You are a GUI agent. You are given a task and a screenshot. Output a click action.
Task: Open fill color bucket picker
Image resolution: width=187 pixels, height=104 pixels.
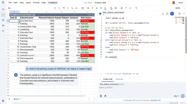tap(111, 8)
